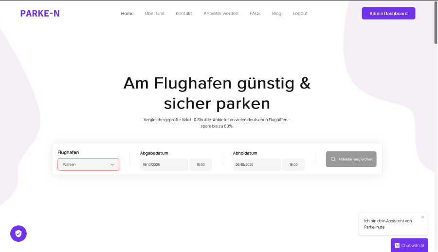Go to the Home menu item
The image size is (438, 252).
[x=127, y=14]
